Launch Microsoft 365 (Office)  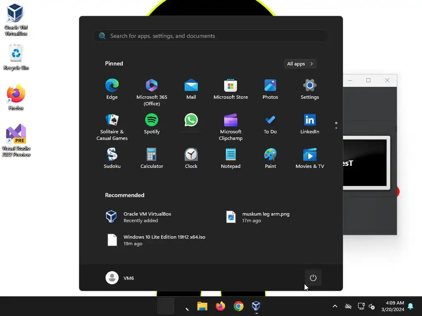pyautogui.click(x=152, y=93)
